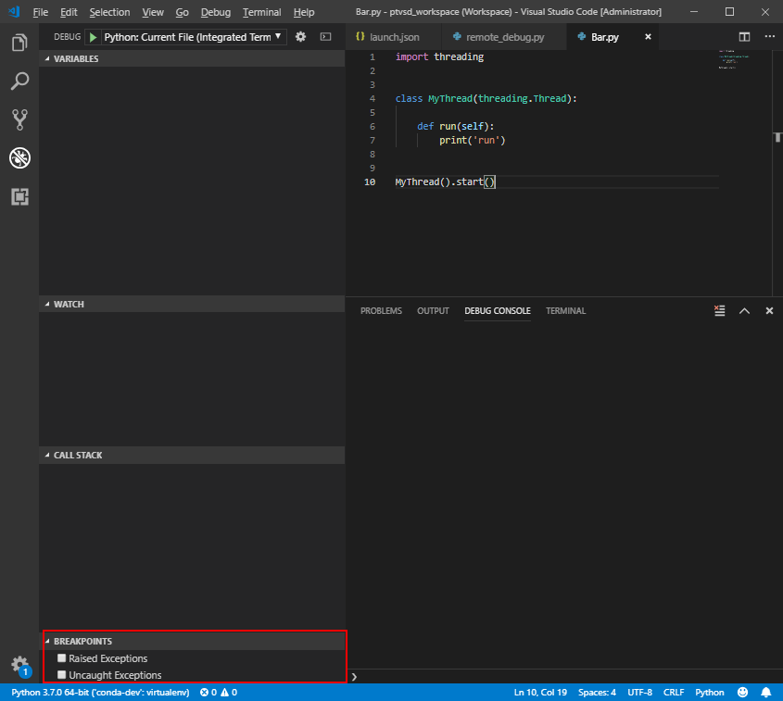
Task: Open the Extensions view
Action: (x=19, y=196)
